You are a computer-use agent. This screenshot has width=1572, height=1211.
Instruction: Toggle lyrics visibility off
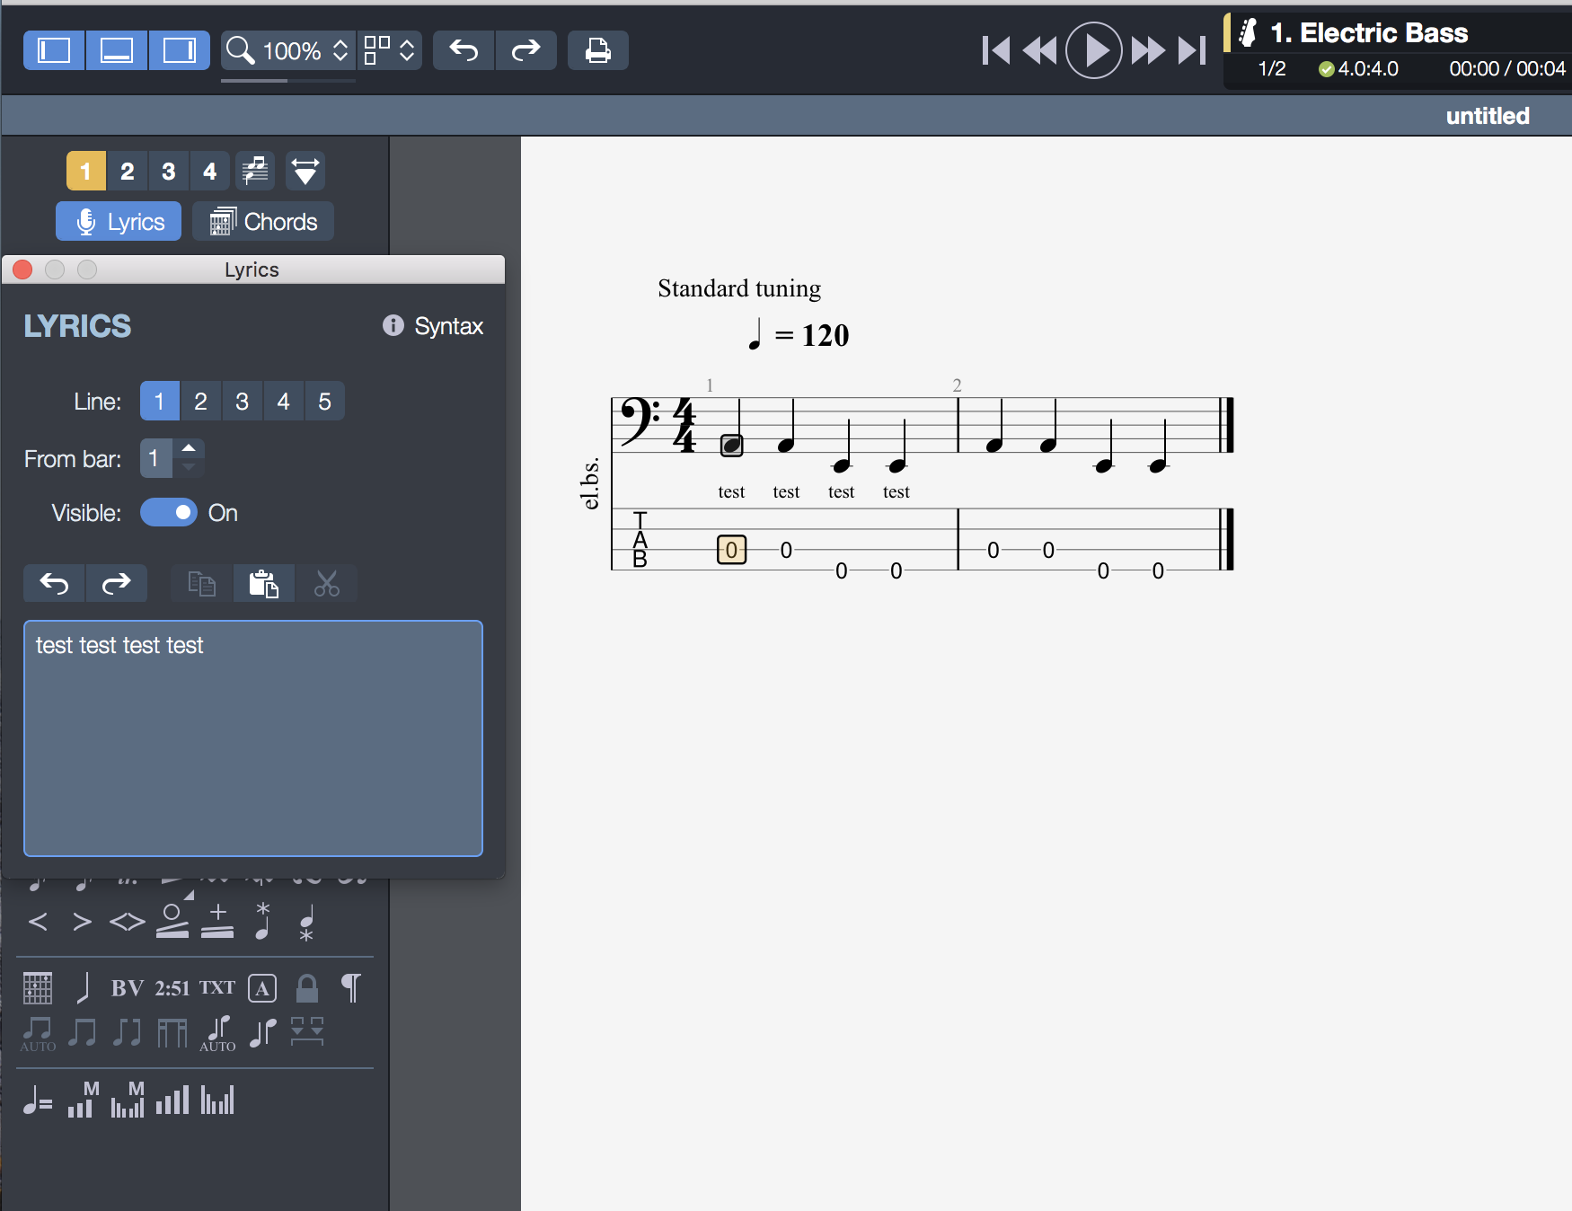(168, 512)
